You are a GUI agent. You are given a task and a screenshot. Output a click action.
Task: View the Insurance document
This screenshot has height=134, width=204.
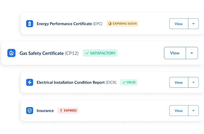(179, 111)
